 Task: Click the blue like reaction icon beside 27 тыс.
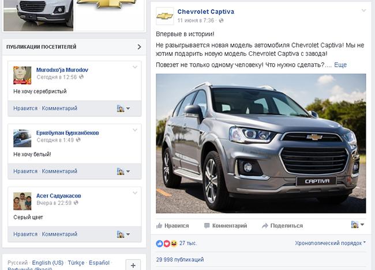[159, 244]
